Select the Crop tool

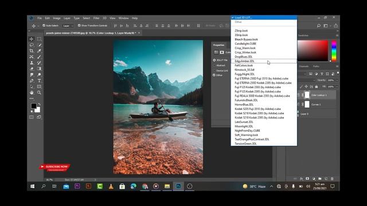tap(32, 51)
